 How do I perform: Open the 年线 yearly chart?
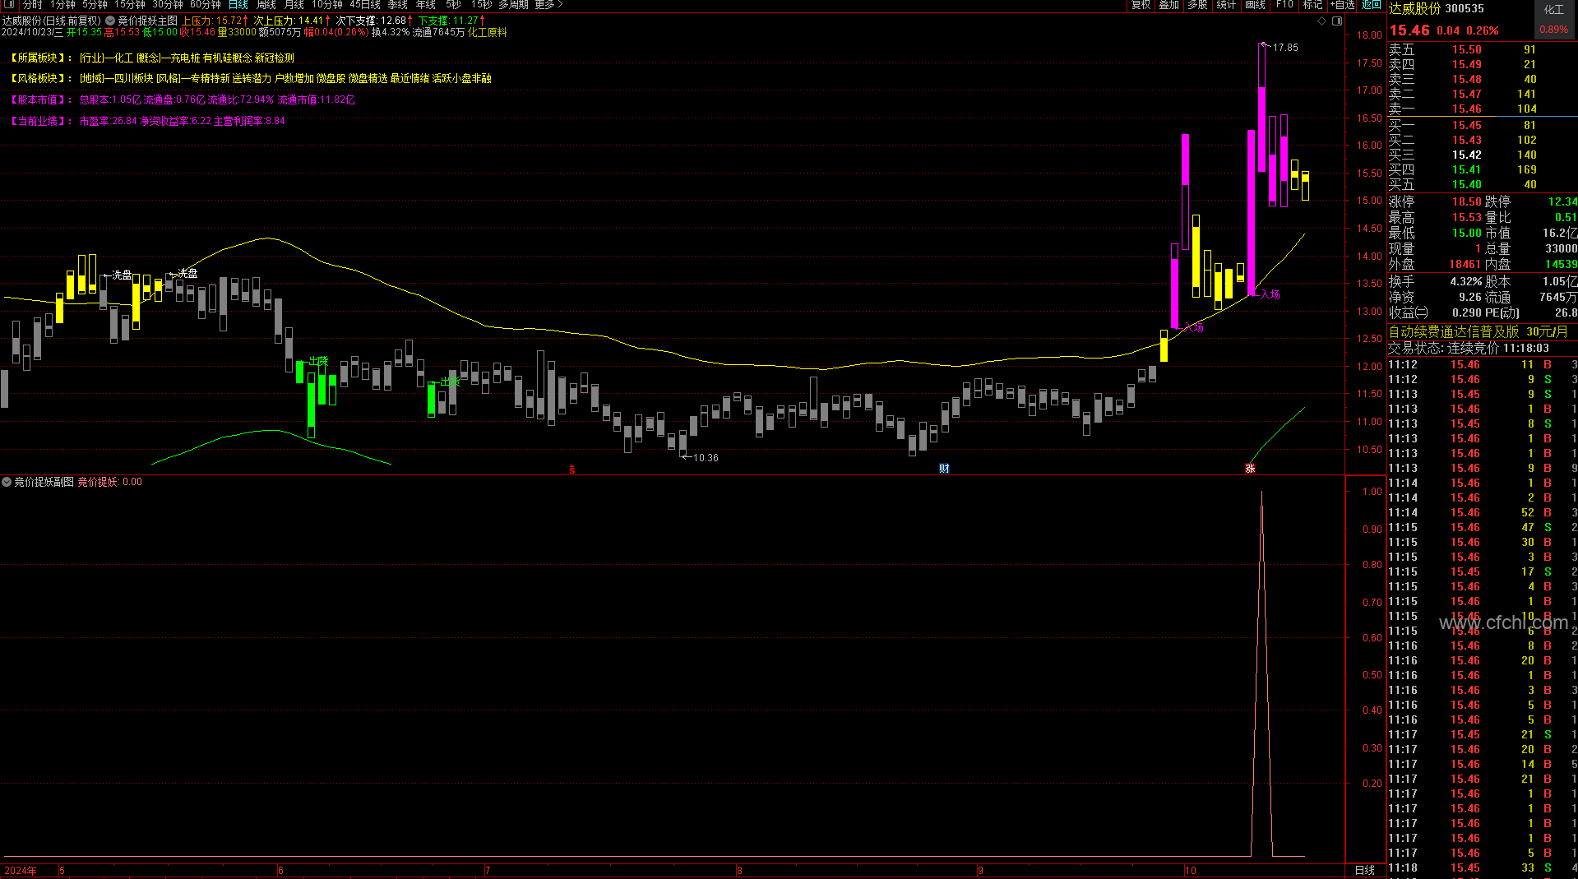coord(426,5)
